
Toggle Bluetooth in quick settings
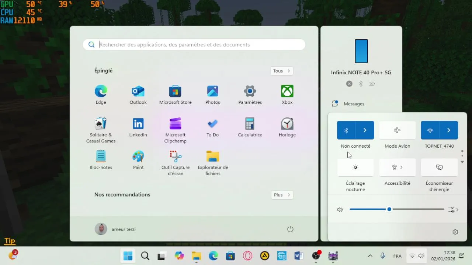[346, 130]
